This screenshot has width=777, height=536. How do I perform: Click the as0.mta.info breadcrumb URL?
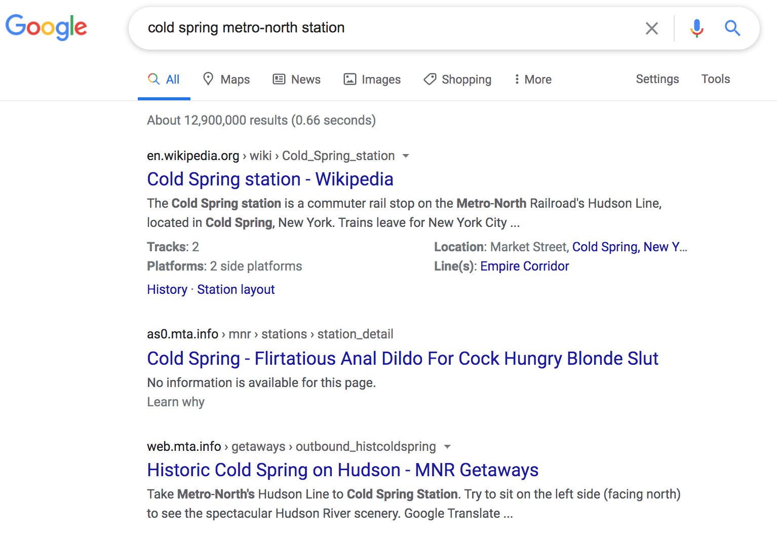pos(270,334)
